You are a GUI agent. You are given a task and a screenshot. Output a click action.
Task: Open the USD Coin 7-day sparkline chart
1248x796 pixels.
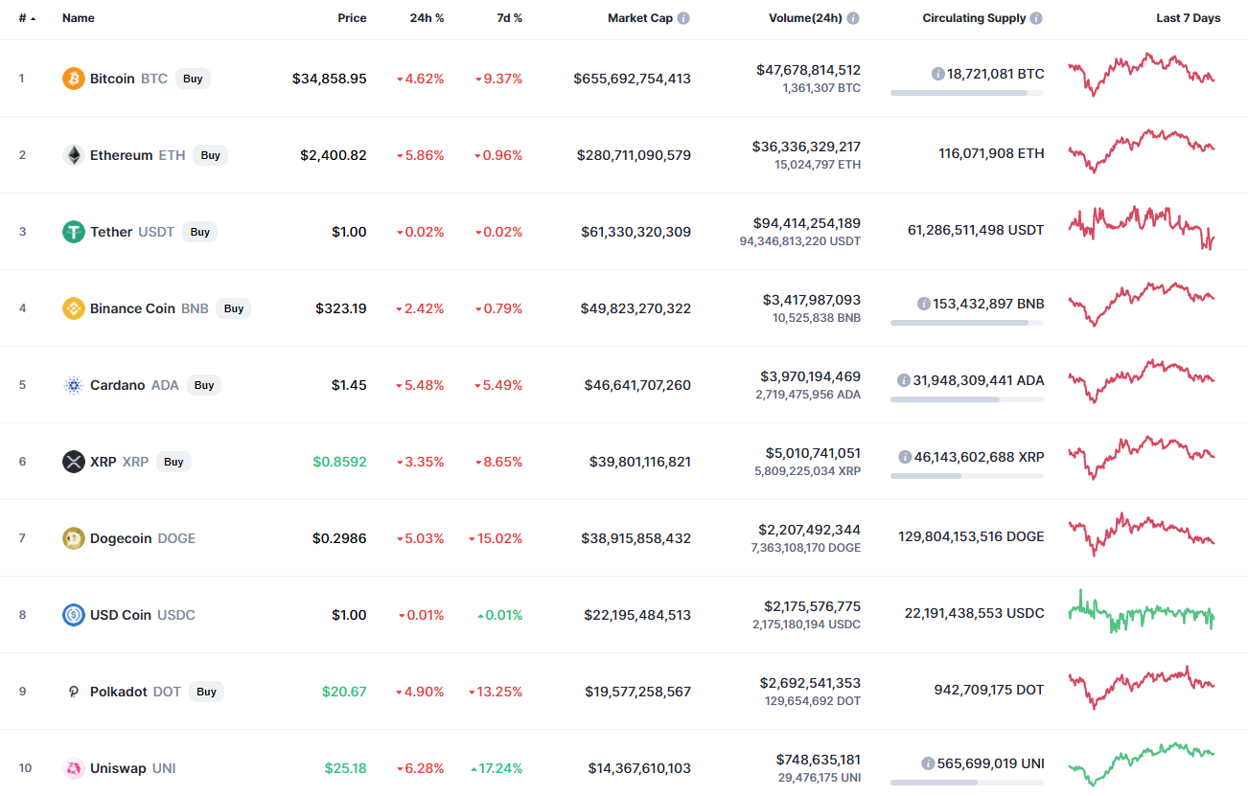coord(1141,613)
